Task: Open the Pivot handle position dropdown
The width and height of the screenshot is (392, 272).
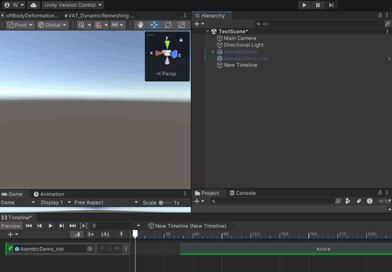Action: [20, 25]
